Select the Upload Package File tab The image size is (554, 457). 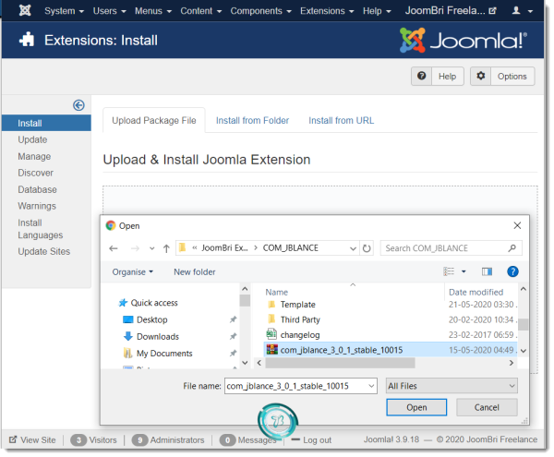(x=154, y=120)
